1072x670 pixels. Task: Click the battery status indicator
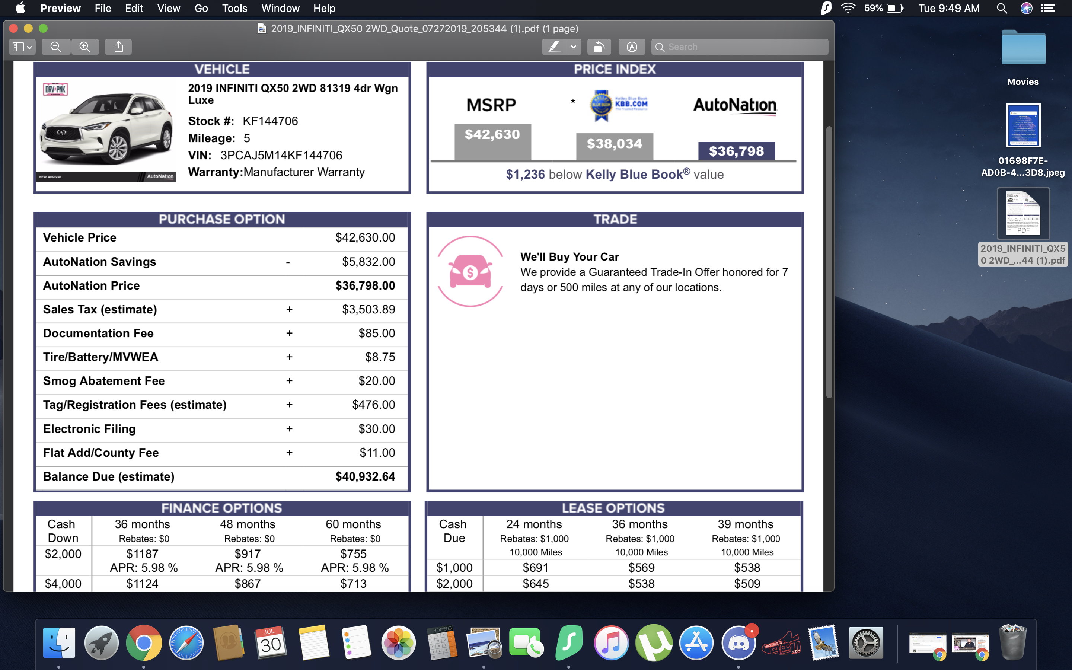click(x=884, y=8)
